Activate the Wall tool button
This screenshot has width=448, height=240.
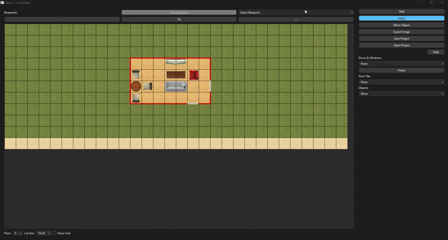pyautogui.click(x=402, y=11)
